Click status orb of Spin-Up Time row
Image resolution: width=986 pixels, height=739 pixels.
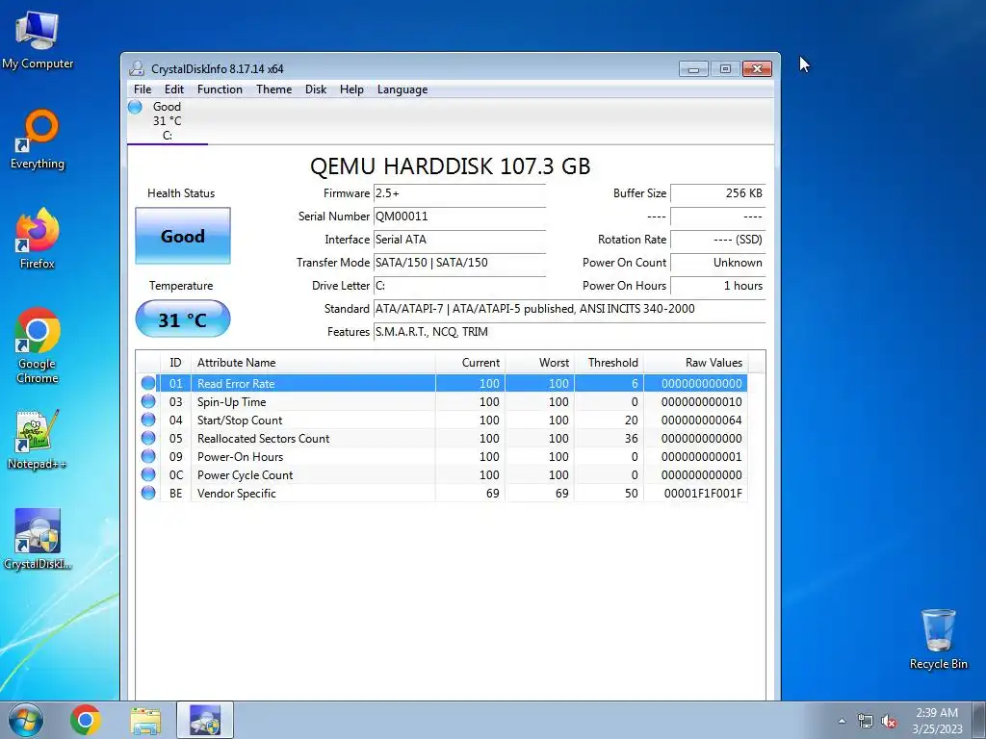point(148,401)
